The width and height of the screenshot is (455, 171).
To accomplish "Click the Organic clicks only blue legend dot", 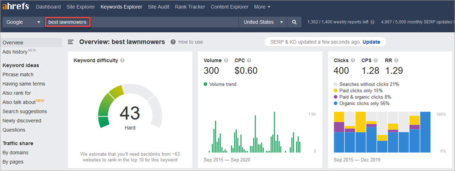I will pos(336,103).
